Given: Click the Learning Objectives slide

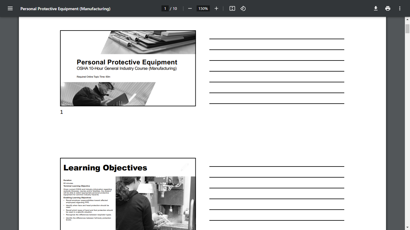Looking at the screenshot, I should [128, 193].
